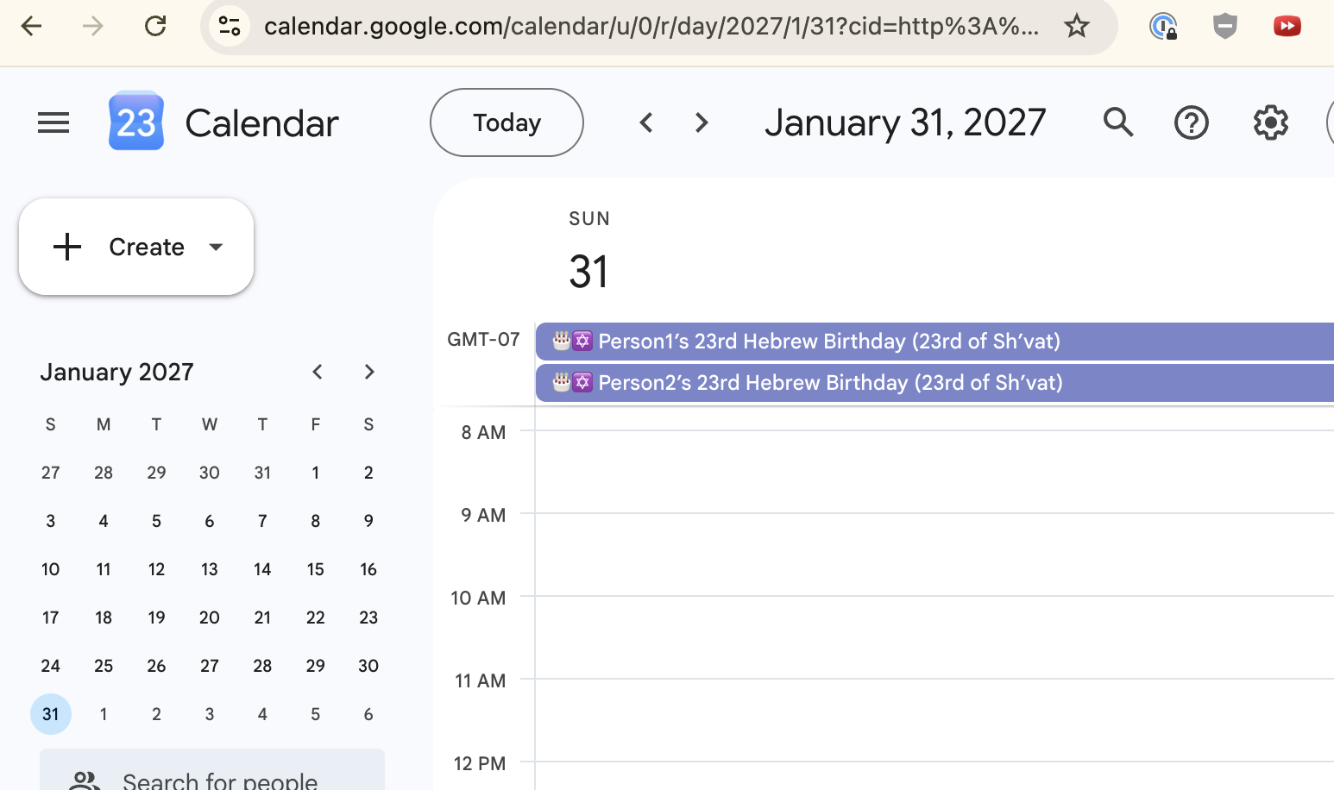Open Person1's 23rd Hebrew Birthday event
Viewport: 1334px width, 790px height.
934,342
